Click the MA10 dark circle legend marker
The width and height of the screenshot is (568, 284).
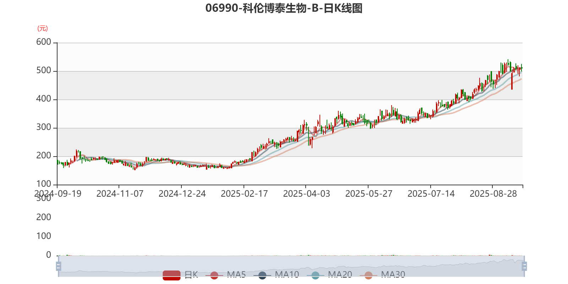tap(262, 275)
